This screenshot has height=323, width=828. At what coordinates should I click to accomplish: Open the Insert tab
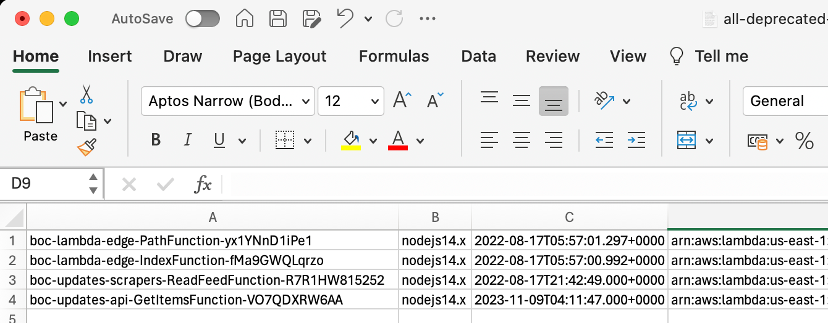pos(110,56)
